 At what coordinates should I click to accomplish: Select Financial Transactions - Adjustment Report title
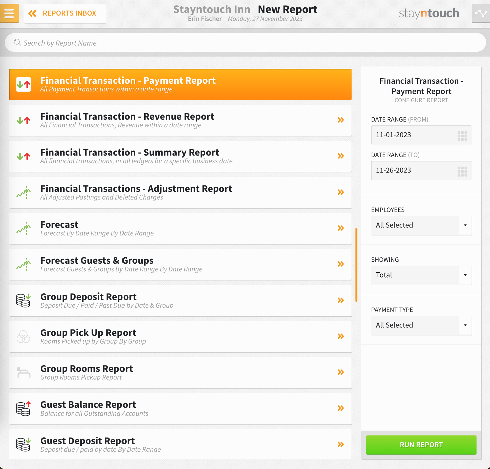pos(136,189)
